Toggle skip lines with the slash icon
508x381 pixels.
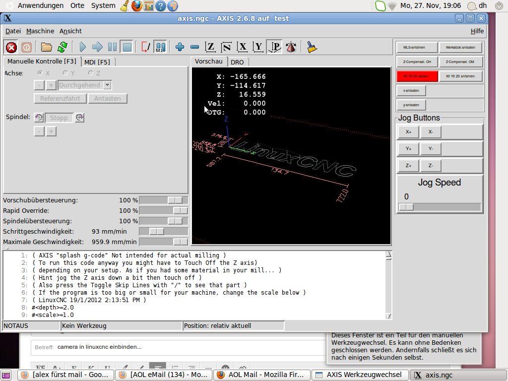[x=145, y=47]
